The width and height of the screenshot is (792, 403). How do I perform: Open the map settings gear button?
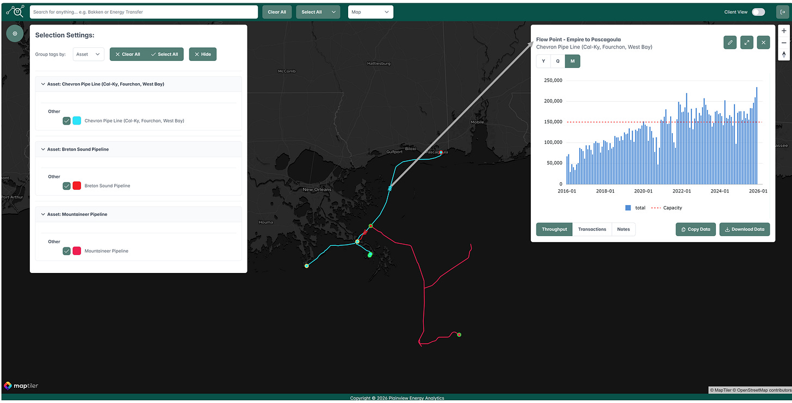[15, 33]
